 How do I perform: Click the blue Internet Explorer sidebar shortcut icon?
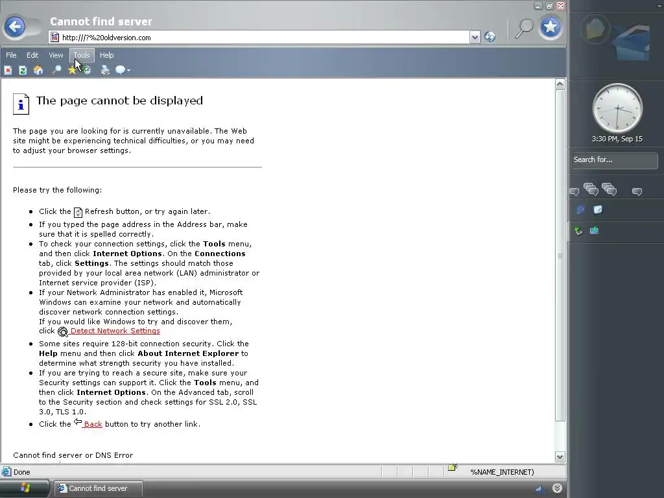coord(580,209)
